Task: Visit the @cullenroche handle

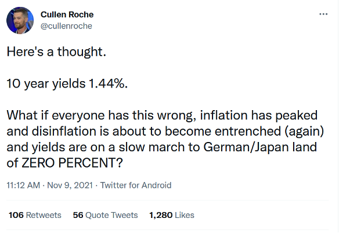Action: [x=66, y=26]
